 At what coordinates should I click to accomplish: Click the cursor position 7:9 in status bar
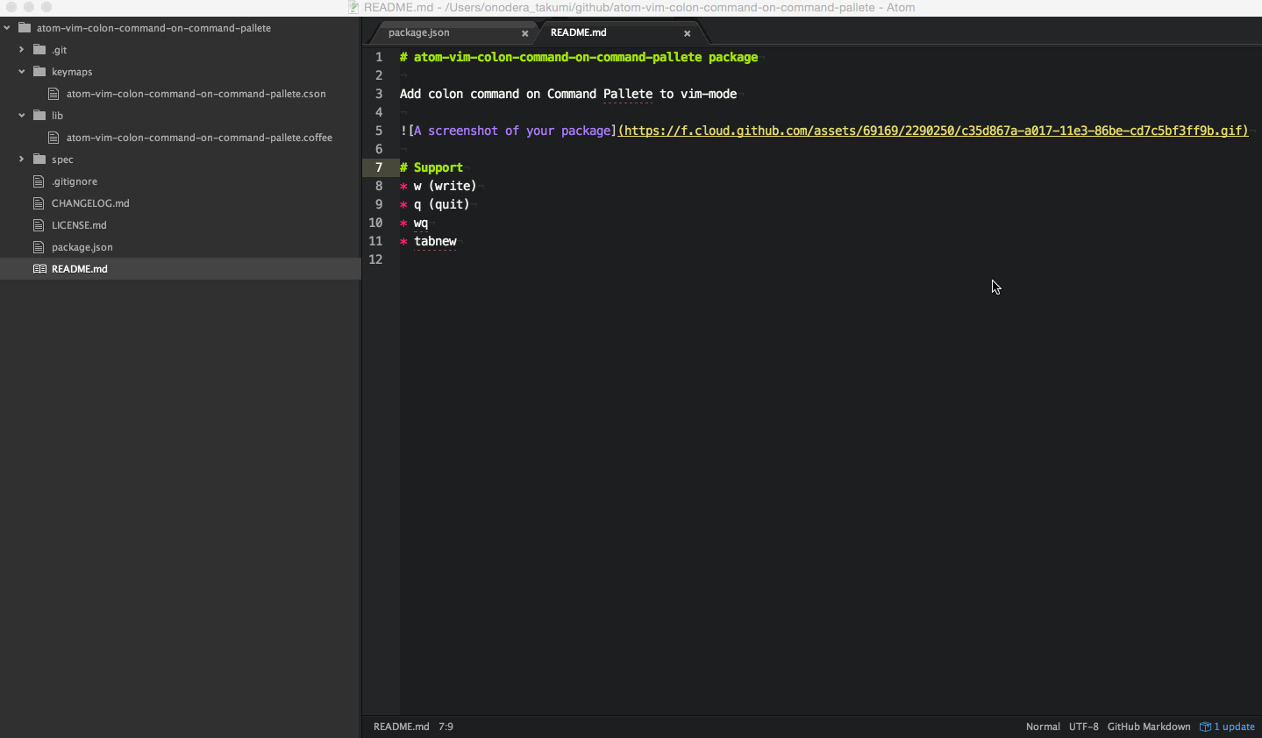tap(446, 727)
